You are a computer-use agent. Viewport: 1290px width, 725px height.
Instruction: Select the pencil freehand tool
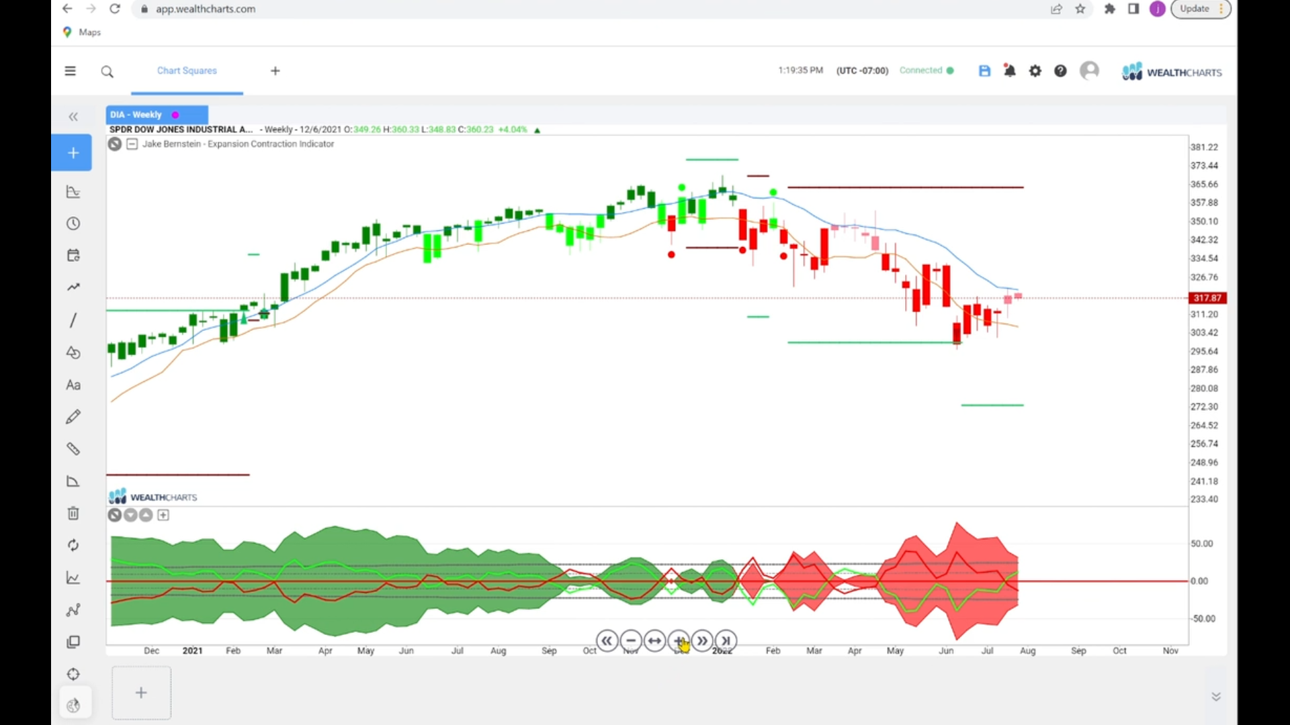point(73,417)
